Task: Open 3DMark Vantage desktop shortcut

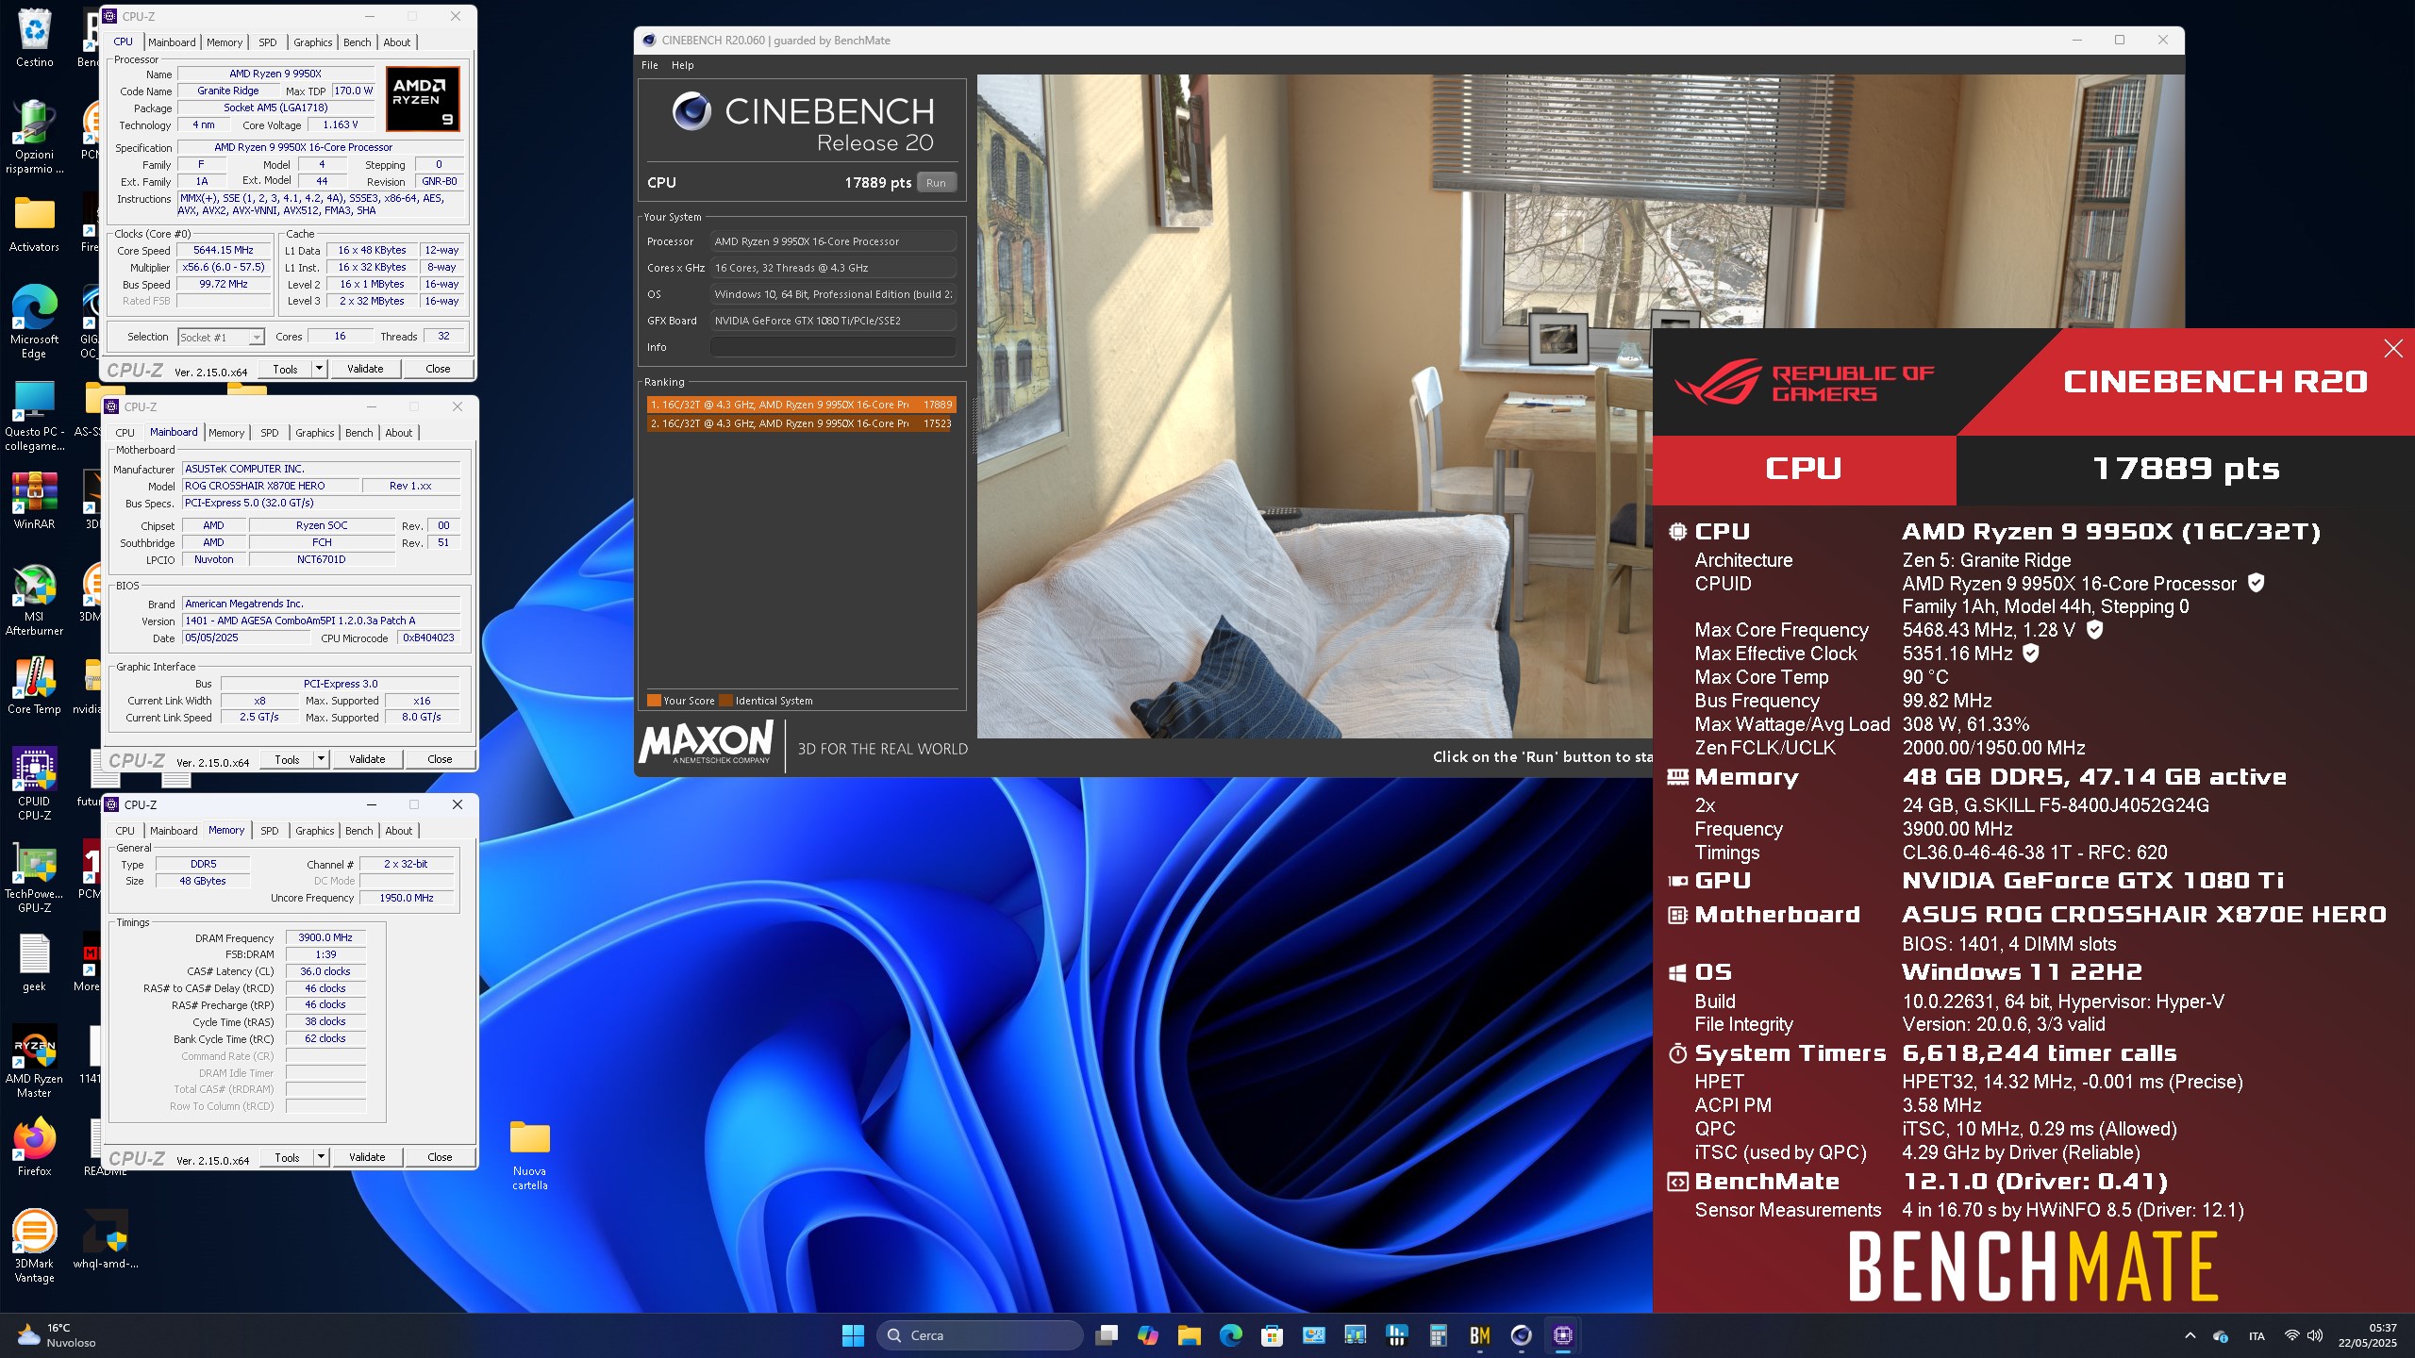Action: (34, 1246)
